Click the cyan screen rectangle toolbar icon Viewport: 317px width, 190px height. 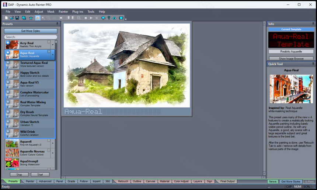(x=121, y=18)
